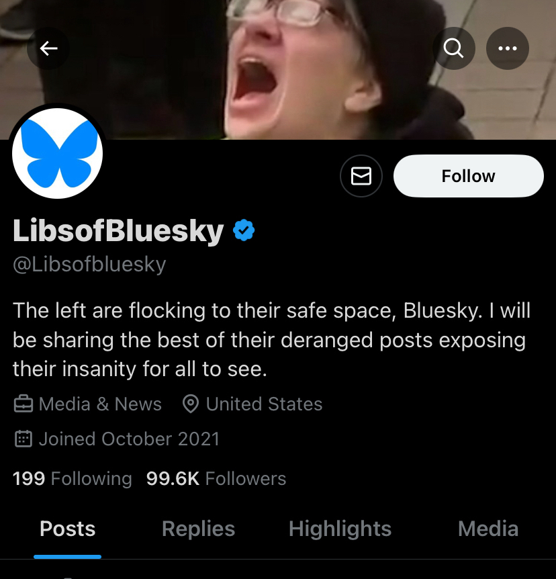Go back using the arrow icon
This screenshot has height=579, width=556.
pyautogui.click(x=48, y=48)
